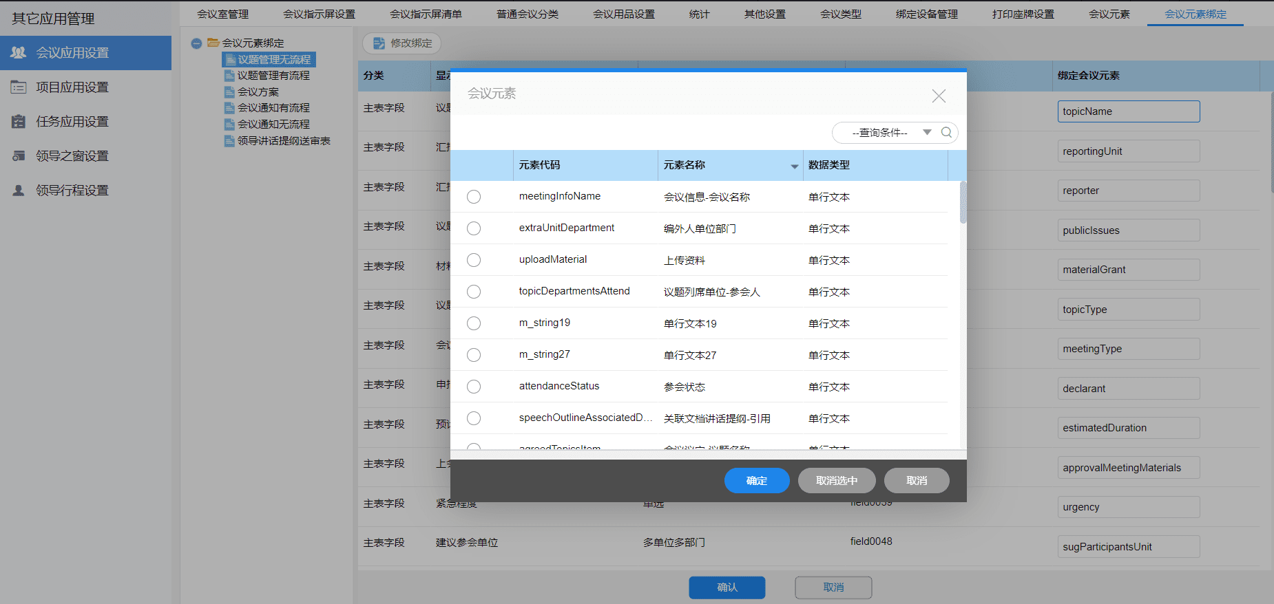Select 议题管理有流程 tree item
Screen dimensions: 1274x604
click(x=273, y=76)
